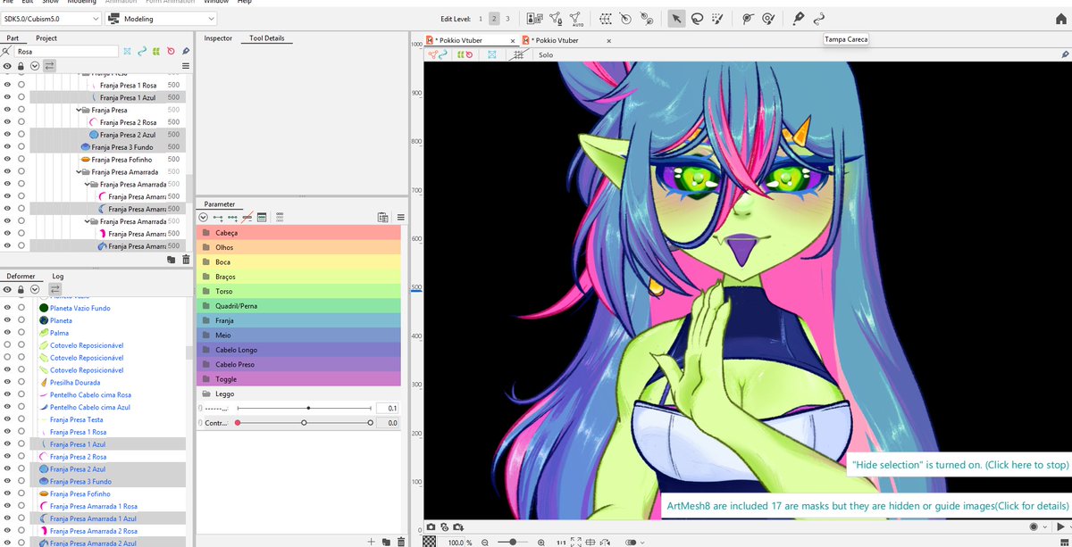The width and height of the screenshot is (1072, 547).
Task: Select the Lasso selection tool
Action: (697, 18)
